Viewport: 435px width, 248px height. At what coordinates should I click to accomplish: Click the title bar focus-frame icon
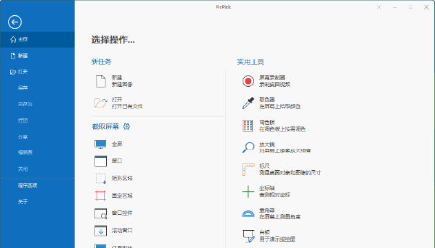(379, 7)
